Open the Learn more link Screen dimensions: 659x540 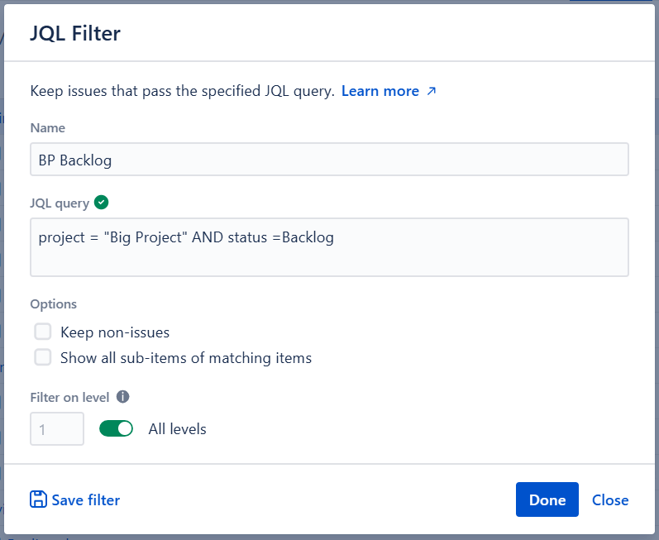(380, 91)
